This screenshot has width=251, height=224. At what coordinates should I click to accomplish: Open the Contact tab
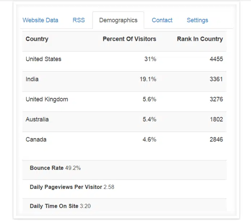point(162,20)
